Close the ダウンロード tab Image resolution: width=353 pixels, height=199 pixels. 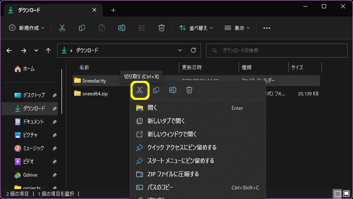click(x=94, y=10)
